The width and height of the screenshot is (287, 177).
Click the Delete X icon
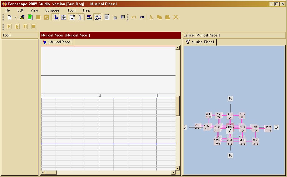pyautogui.click(x=176, y=17)
